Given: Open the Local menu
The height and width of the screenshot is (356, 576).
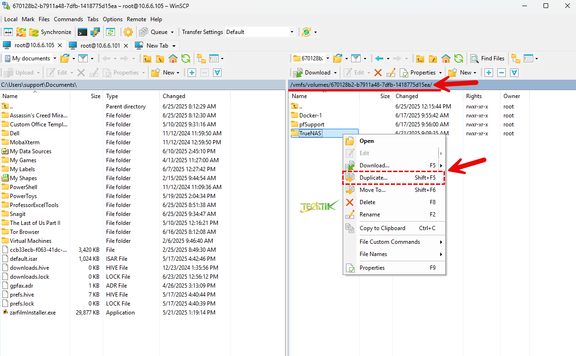Looking at the screenshot, I should coord(11,19).
